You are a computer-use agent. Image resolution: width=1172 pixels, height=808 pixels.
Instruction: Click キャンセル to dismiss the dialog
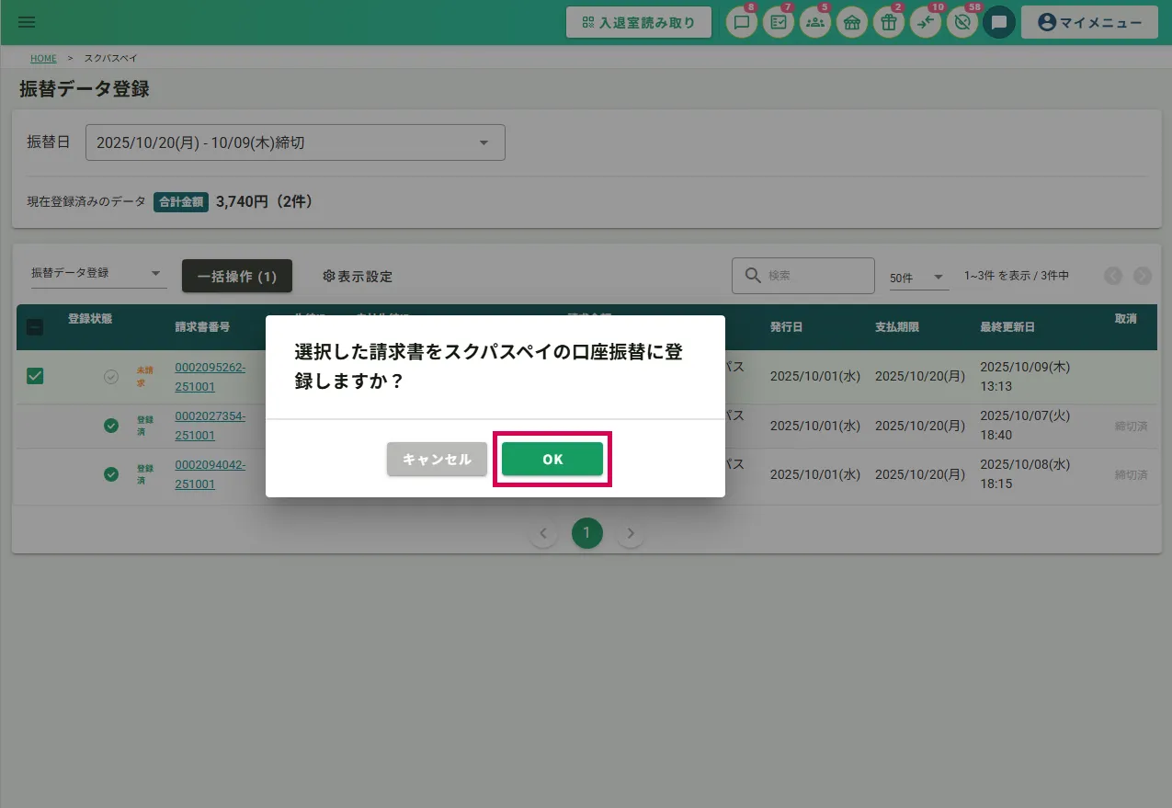pos(437,459)
